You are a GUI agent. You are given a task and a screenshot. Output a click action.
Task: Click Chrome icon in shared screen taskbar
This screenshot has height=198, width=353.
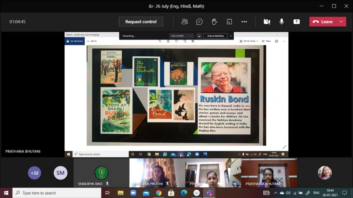point(149,154)
